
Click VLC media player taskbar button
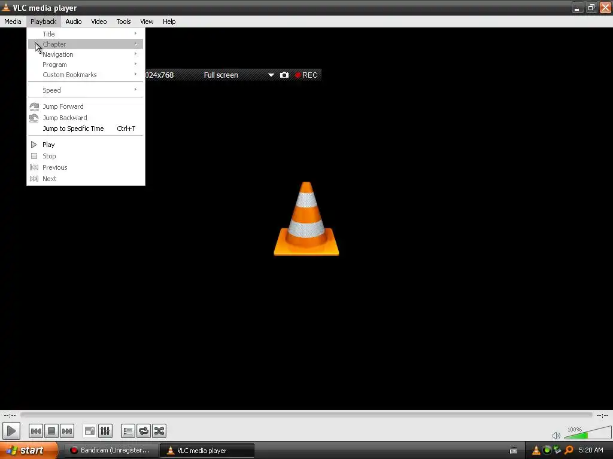click(207, 451)
